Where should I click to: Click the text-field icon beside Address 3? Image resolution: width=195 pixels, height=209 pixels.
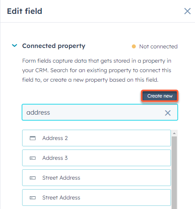[x=32, y=158]
